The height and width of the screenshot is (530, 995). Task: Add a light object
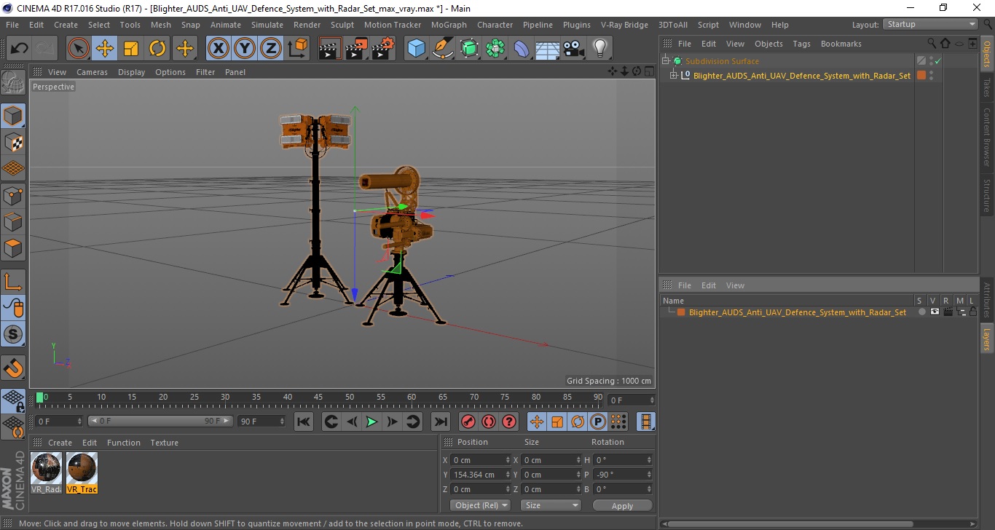599,49
